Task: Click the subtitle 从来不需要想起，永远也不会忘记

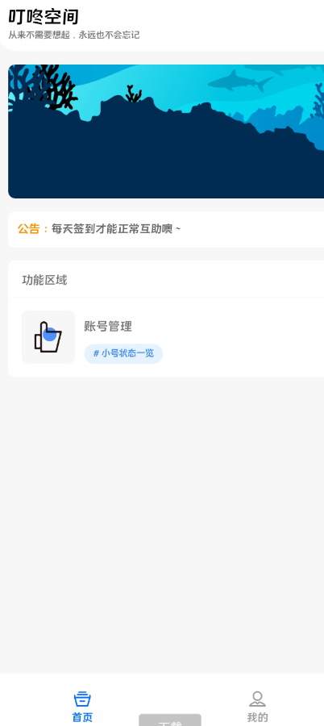Action: 74,35
